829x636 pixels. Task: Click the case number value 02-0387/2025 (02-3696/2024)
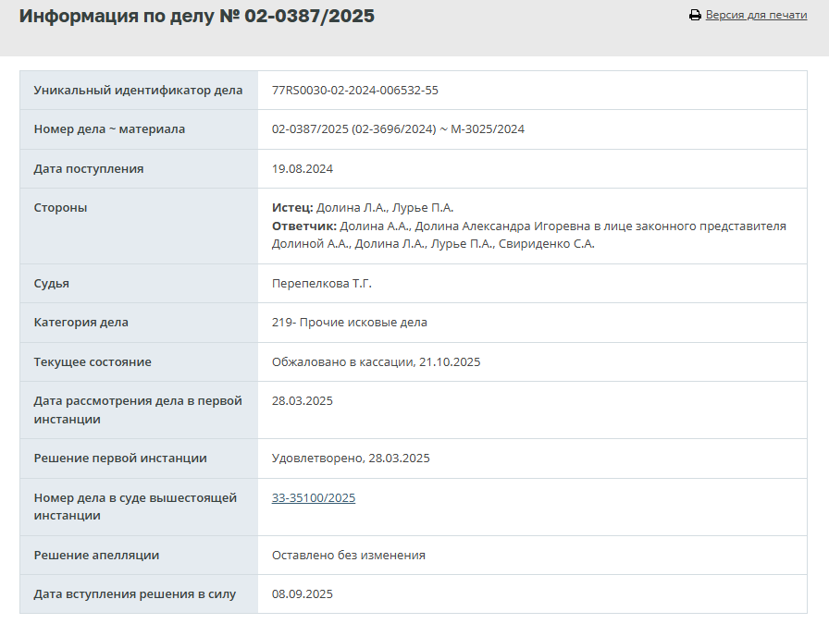point(353,129)
